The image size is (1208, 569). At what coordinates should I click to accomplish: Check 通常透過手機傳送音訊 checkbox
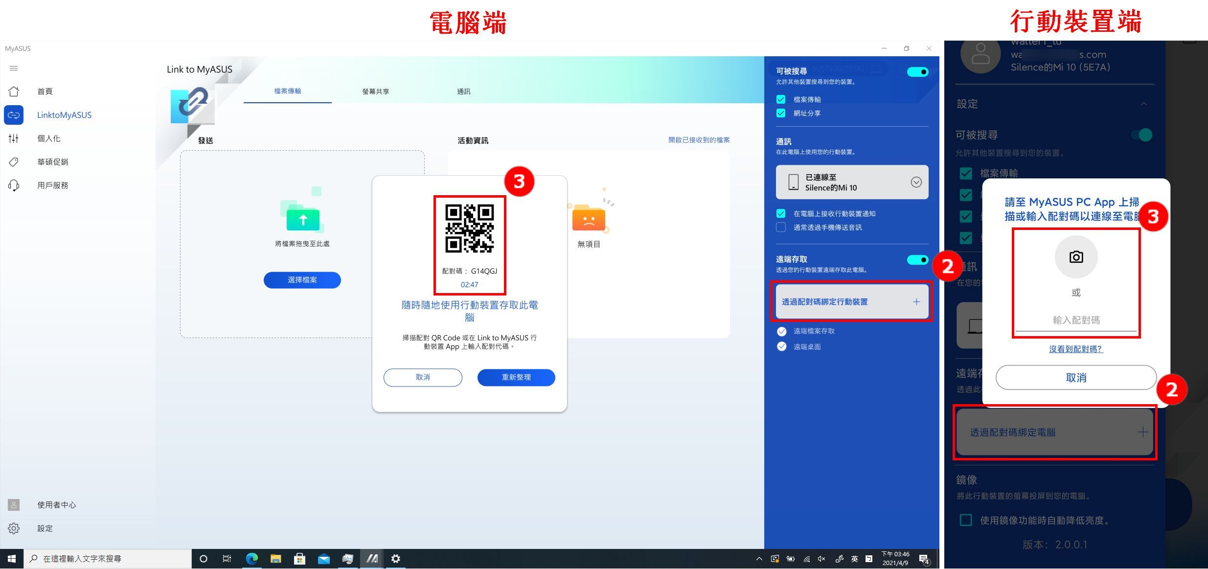(x=781, y=228)
